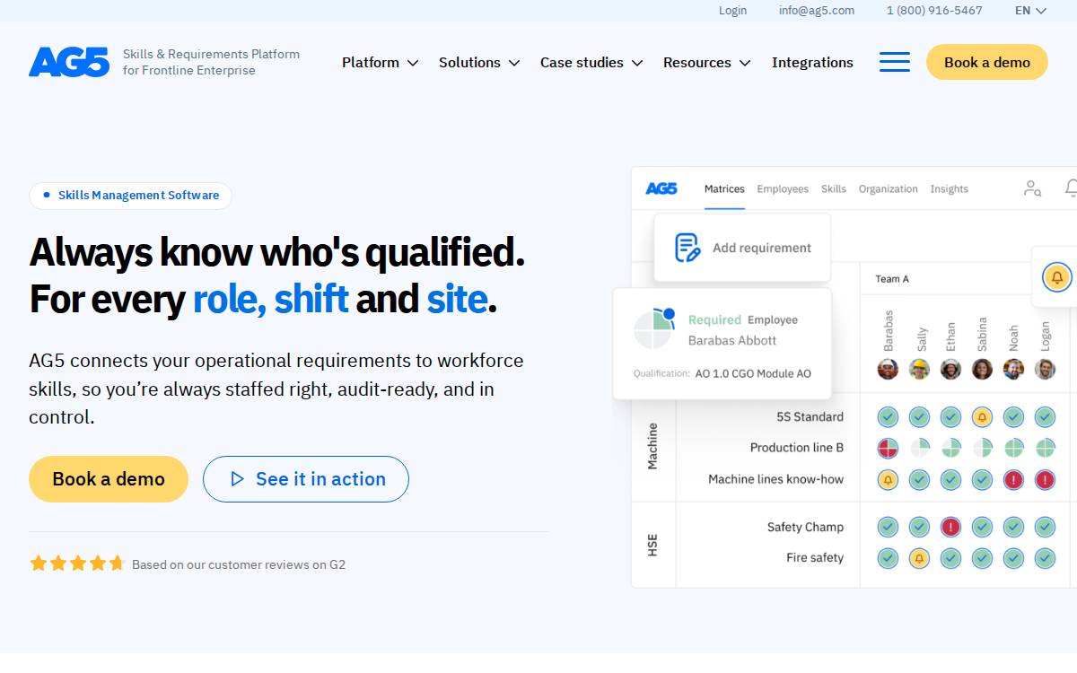Click the AG5 logo in header
This screenshot has height=673, width=1077.
[69, 62]
